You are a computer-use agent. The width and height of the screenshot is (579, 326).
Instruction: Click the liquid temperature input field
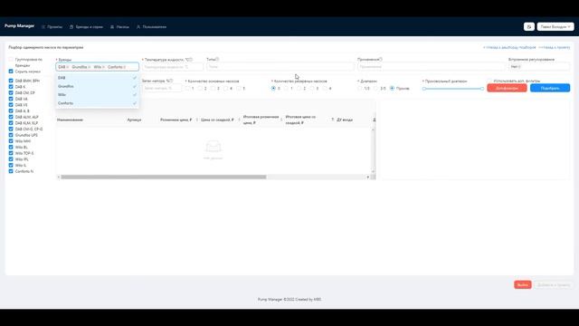point(173,67)
